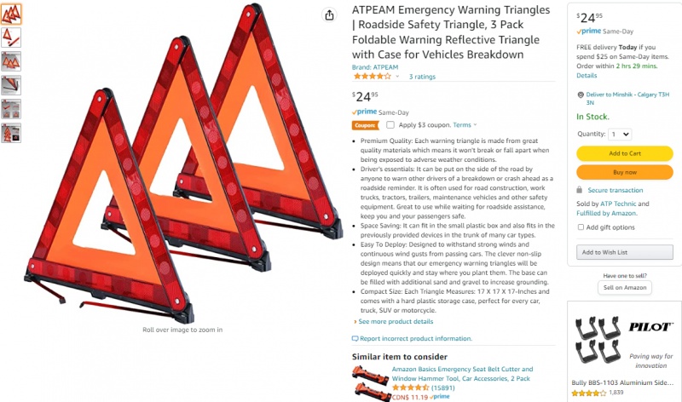Viewport: 682px width, 402px height.
Task: Click the Add to Cart button
Action: coord(625,153)
